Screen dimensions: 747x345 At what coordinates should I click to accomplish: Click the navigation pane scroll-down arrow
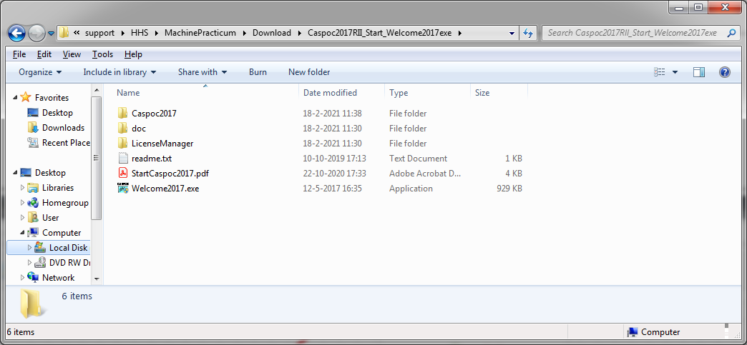click(96, 279)
